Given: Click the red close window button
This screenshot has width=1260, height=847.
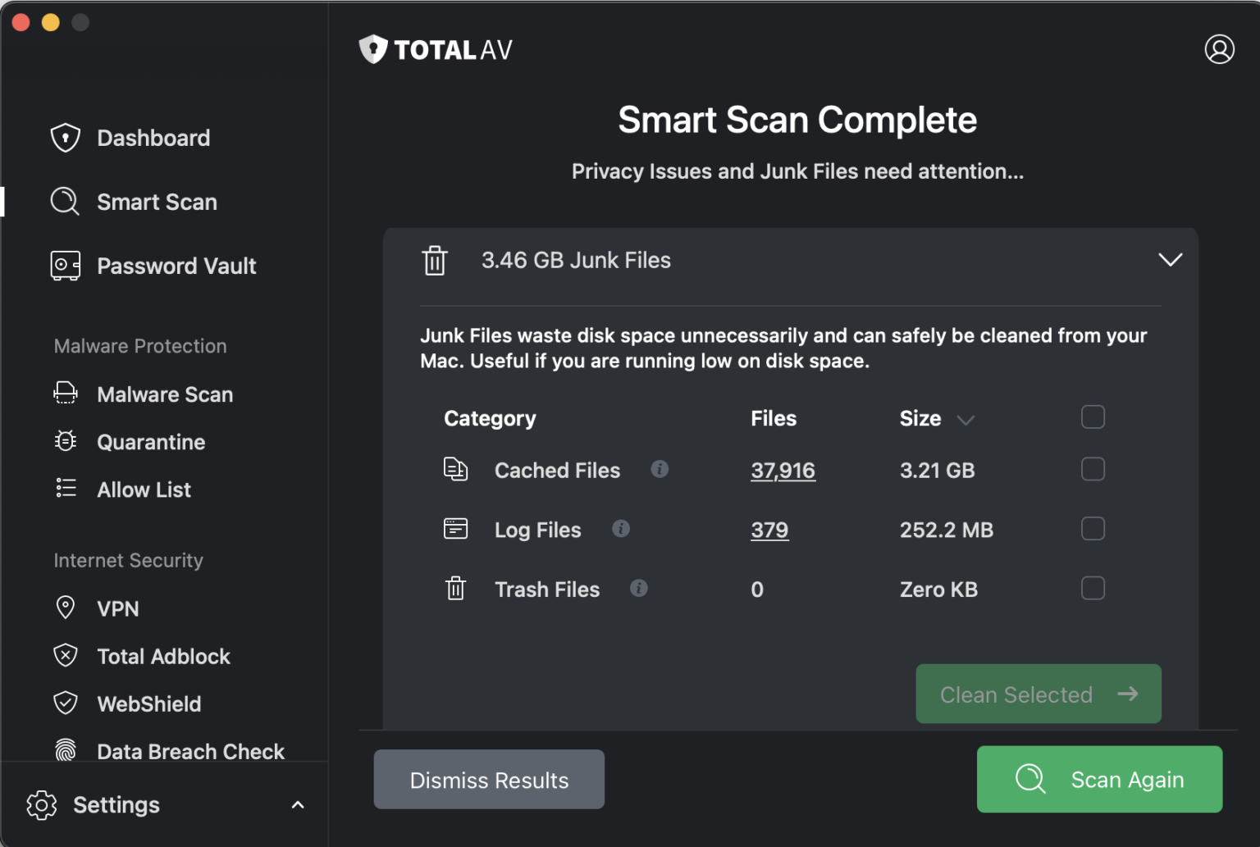Looking at the screenshot, I should coord(21,22).
